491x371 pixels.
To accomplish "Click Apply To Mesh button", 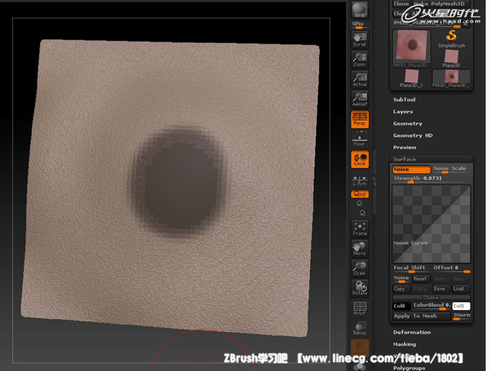I will 421,316.
